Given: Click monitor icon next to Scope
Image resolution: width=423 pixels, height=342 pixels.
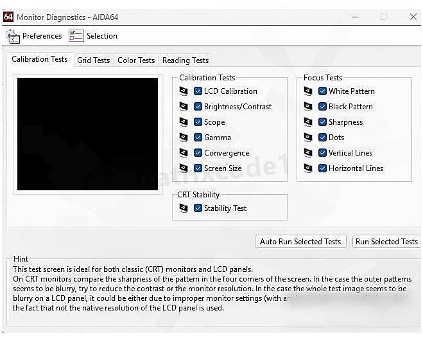Looking at the screenshot, I should point(184,122).
